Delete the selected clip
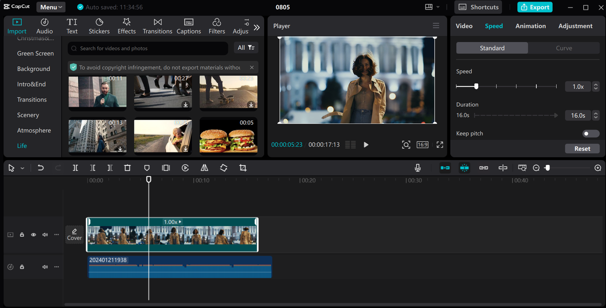Screen dimensions: 606x308 (x=127, y=168)
